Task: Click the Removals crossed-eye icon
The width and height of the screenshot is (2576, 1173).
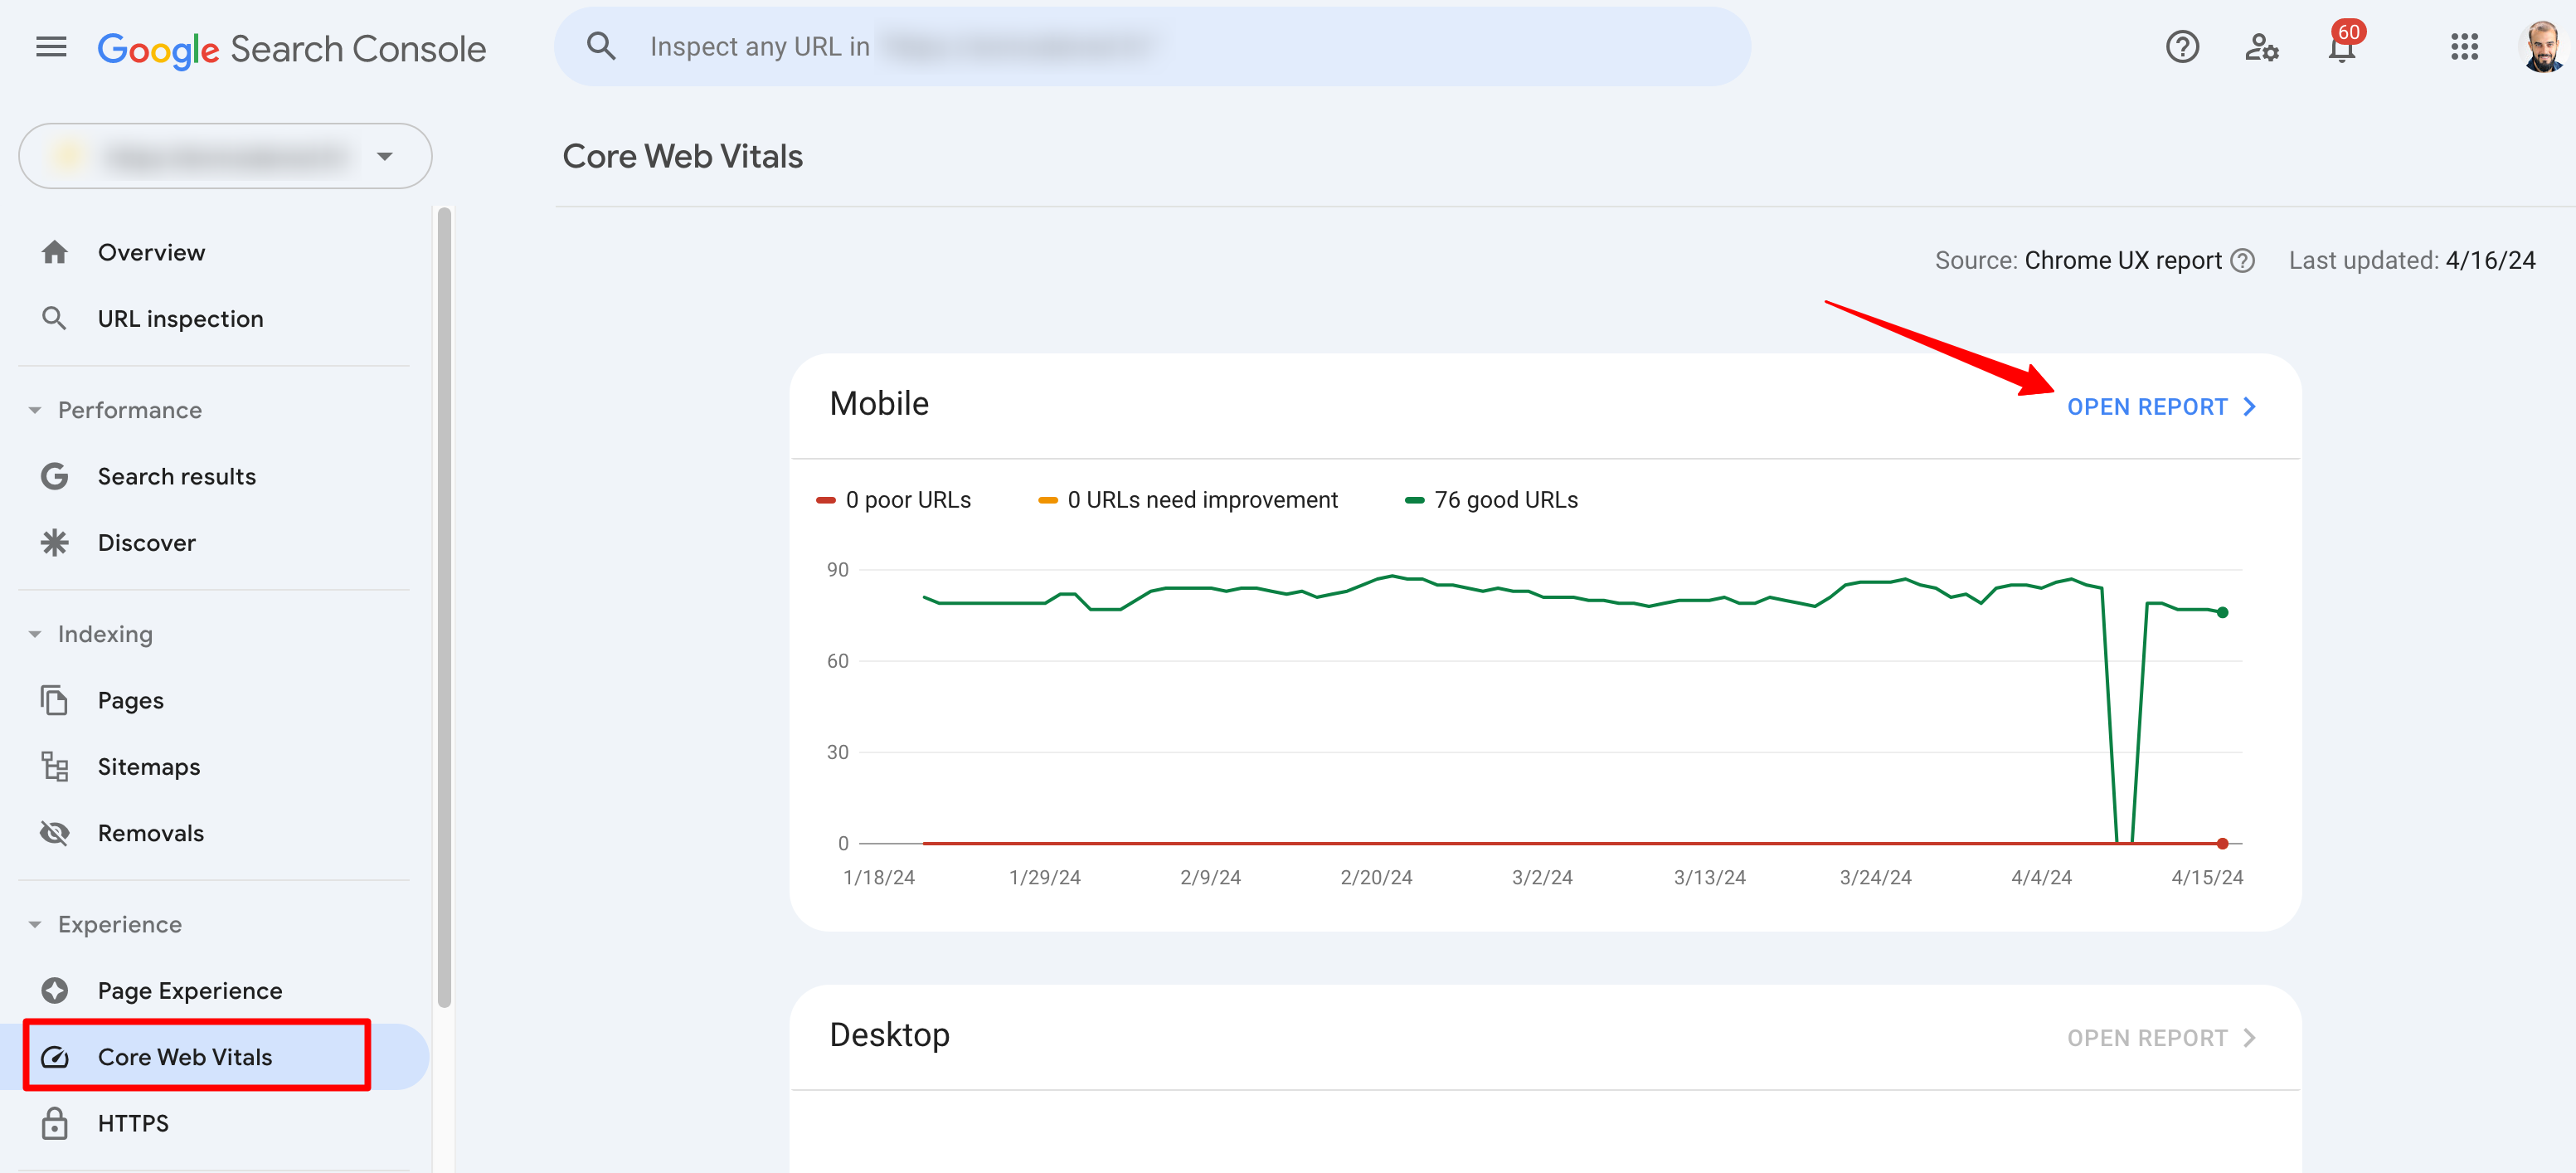Action: point(55,832)
